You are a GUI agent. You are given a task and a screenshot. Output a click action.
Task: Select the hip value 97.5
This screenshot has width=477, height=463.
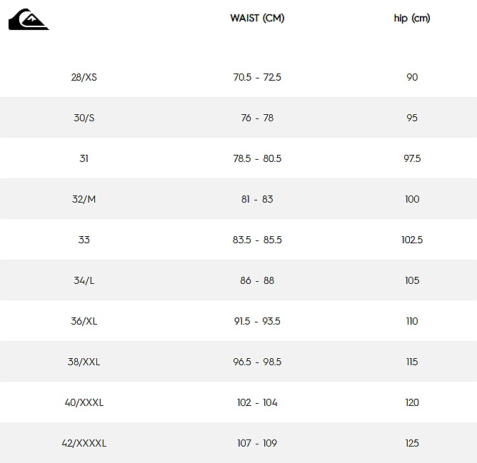[x=412, y=158]
